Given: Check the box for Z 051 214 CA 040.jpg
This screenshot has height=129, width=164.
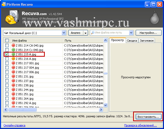Looking at the screenshot, I should [x=7, y=46].
